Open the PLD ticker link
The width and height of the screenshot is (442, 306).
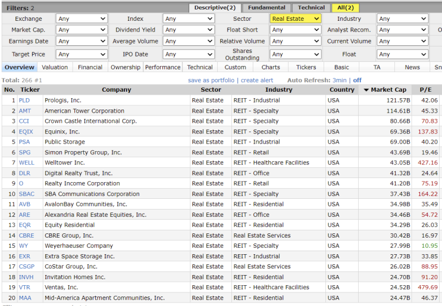(x=24, y=101)
